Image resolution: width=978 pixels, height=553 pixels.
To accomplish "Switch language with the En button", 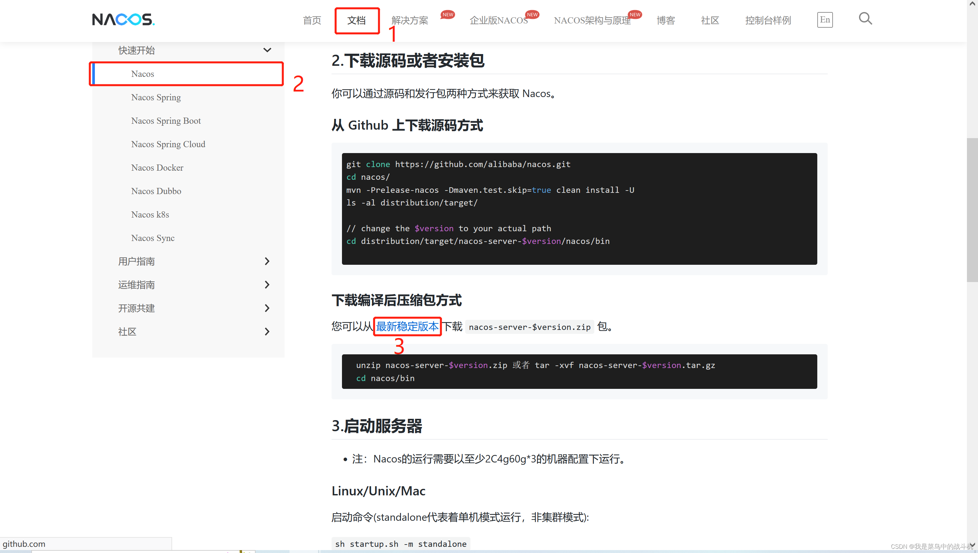I will 824,20.
